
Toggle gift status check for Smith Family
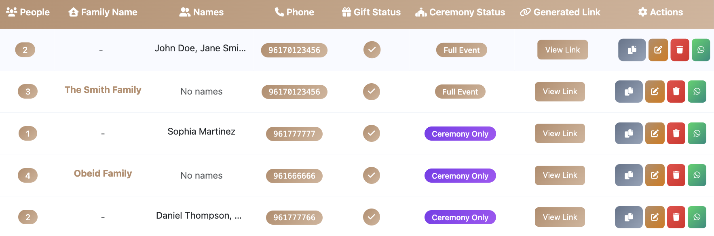[x=372, y=91]
